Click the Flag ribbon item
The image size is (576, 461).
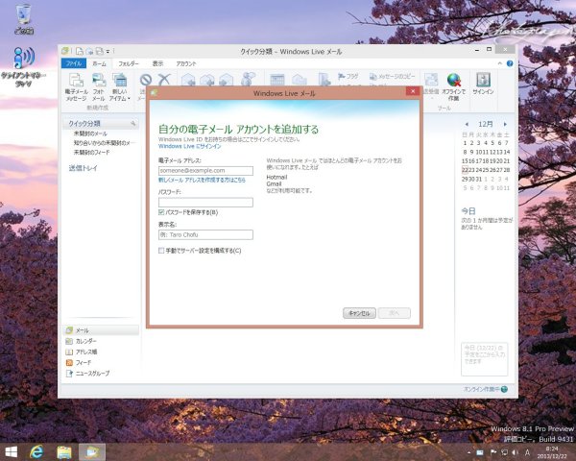[x=348, y=76]
